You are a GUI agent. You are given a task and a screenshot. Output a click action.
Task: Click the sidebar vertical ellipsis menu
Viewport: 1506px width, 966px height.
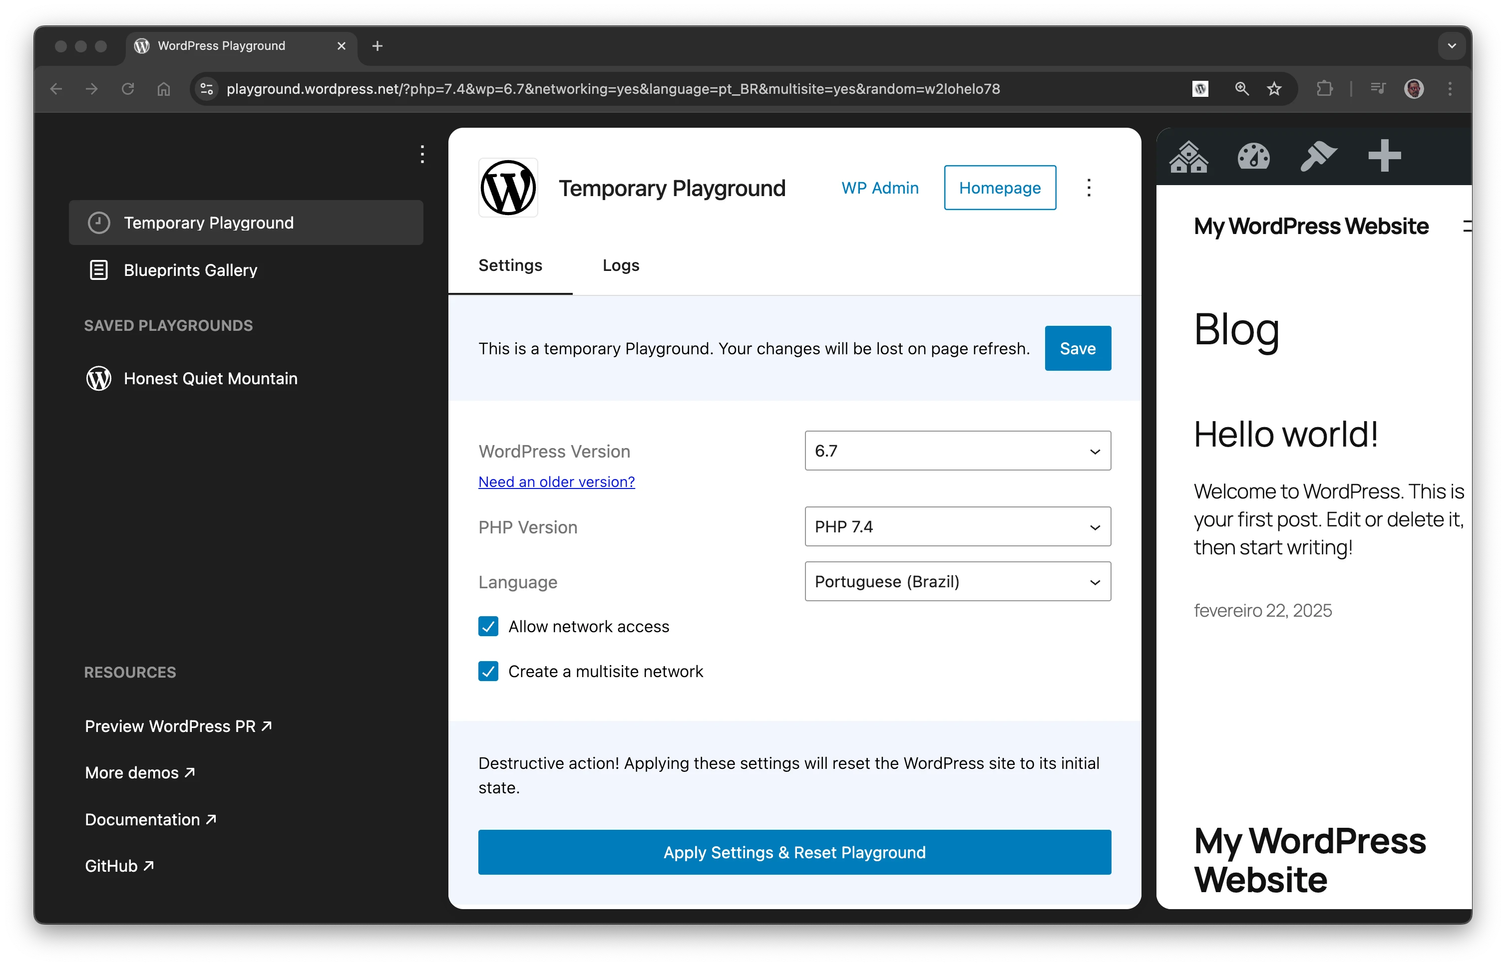point(422,154)
